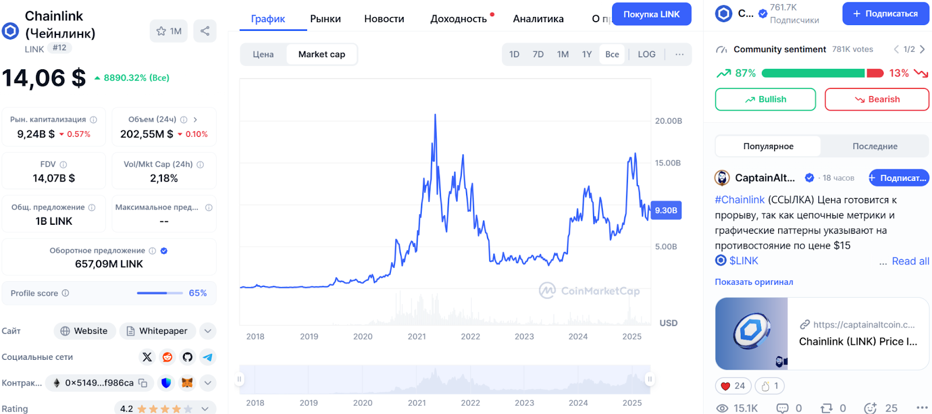Click Показать оригинал link
Image resolution: width=932 pixels, height=414 pixels.
[x=754, y=282]
